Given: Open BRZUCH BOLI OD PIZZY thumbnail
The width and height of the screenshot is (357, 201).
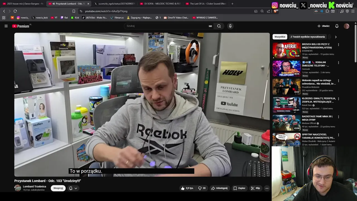Looking at the screenshot, I should (286, 50).
